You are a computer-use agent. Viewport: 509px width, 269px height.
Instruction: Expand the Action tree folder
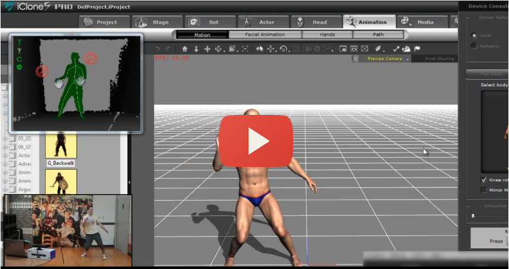[x=5, y=156]
